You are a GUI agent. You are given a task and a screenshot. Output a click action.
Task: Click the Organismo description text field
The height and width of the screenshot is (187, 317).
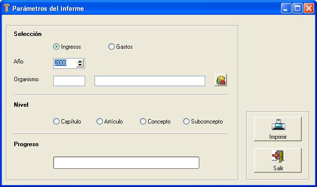[150, 81]
